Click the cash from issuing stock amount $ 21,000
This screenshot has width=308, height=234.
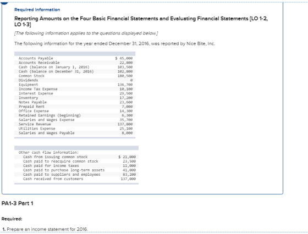click(127, 157)
